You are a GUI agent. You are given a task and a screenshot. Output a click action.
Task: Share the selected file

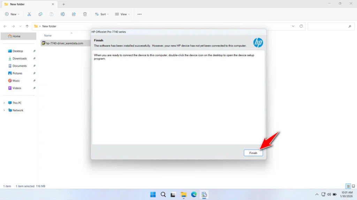[74, 14]
